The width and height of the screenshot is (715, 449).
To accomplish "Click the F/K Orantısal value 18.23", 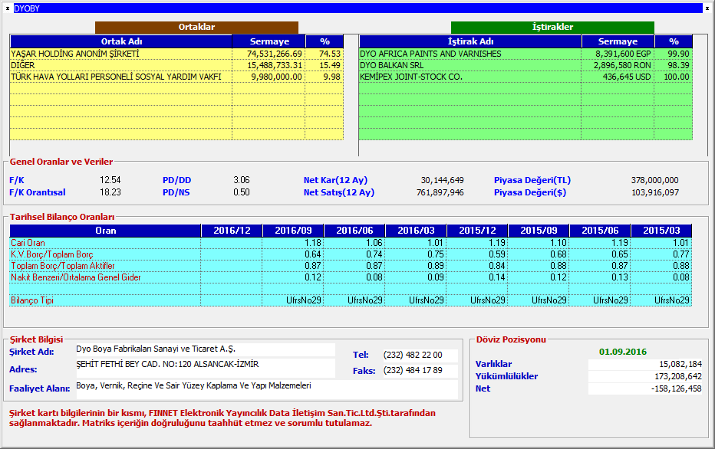I will click(110, 192).
